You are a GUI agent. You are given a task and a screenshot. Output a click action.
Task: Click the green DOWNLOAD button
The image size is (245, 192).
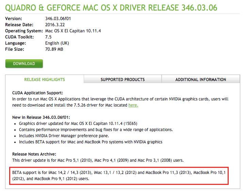click(x=24, y=64)
